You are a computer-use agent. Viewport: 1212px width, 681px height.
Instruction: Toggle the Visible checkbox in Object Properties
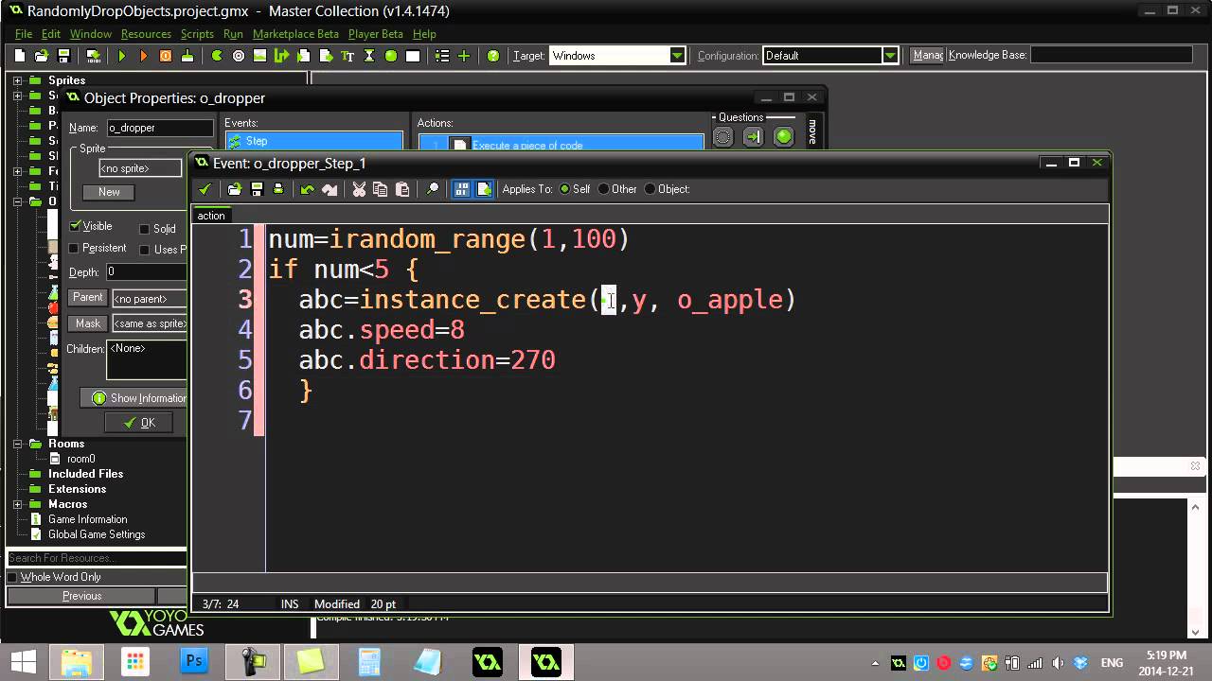coord(75,227)
